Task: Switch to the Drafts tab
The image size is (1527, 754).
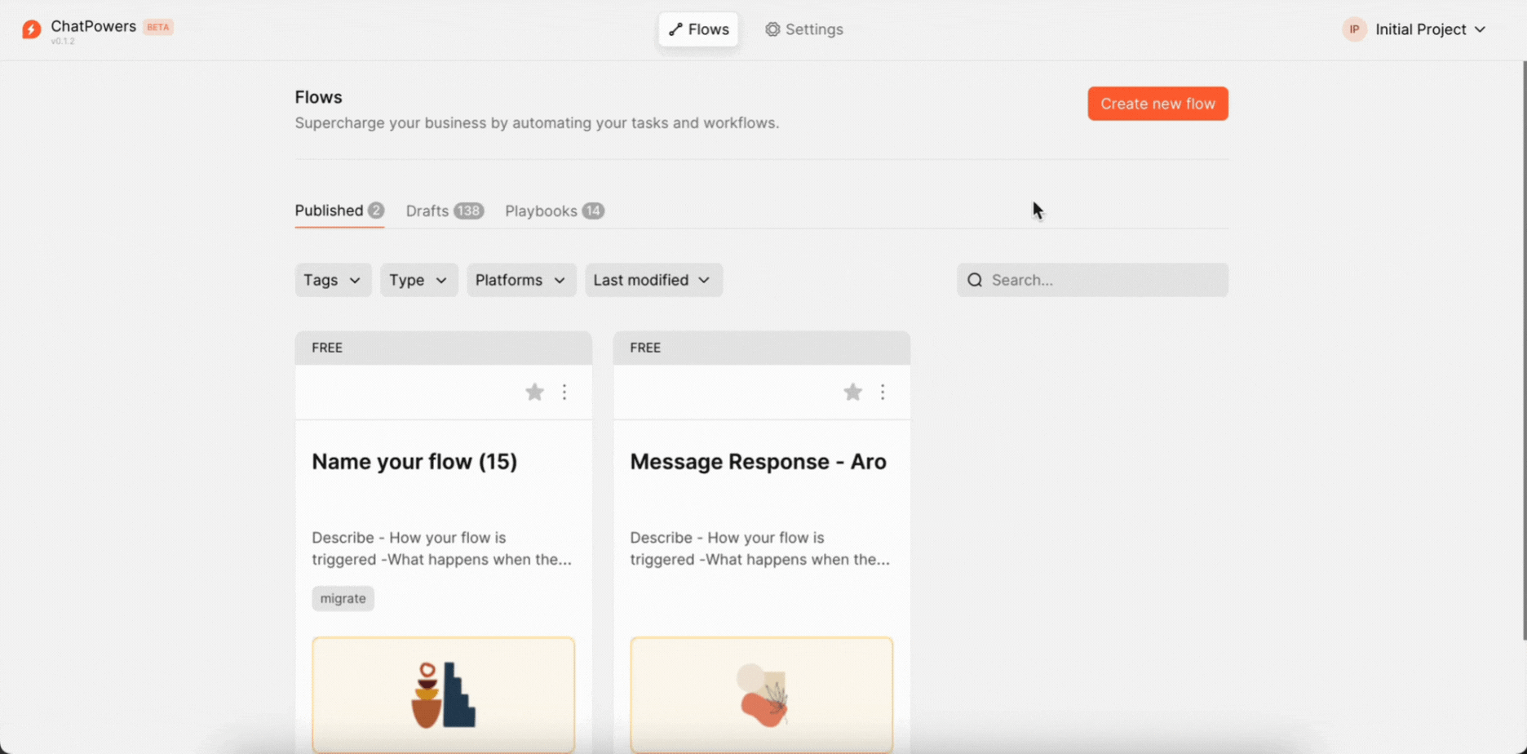Action: point(445,211)
